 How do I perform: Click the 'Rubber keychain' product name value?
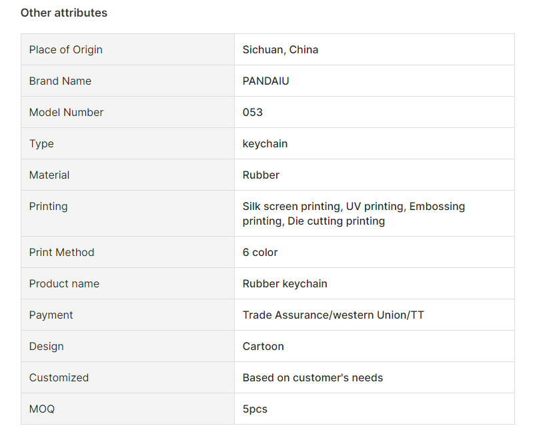point(285,284)
